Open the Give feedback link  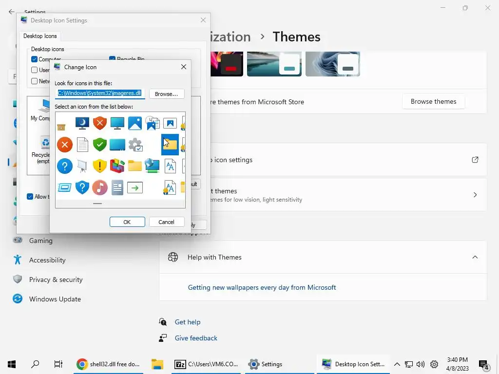point(196,338)
